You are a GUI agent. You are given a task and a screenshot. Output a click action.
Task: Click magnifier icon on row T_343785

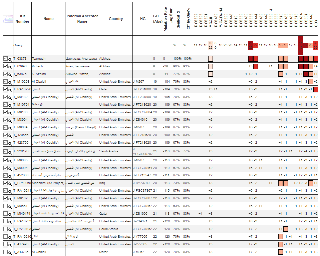[x=10, y=252]
